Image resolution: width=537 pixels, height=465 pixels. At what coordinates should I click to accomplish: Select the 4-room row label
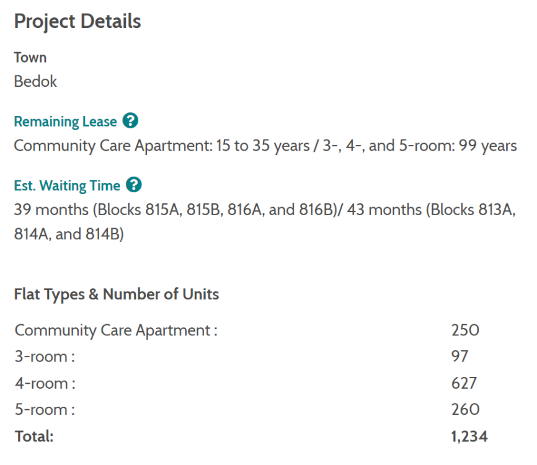[x=45, y=384]
